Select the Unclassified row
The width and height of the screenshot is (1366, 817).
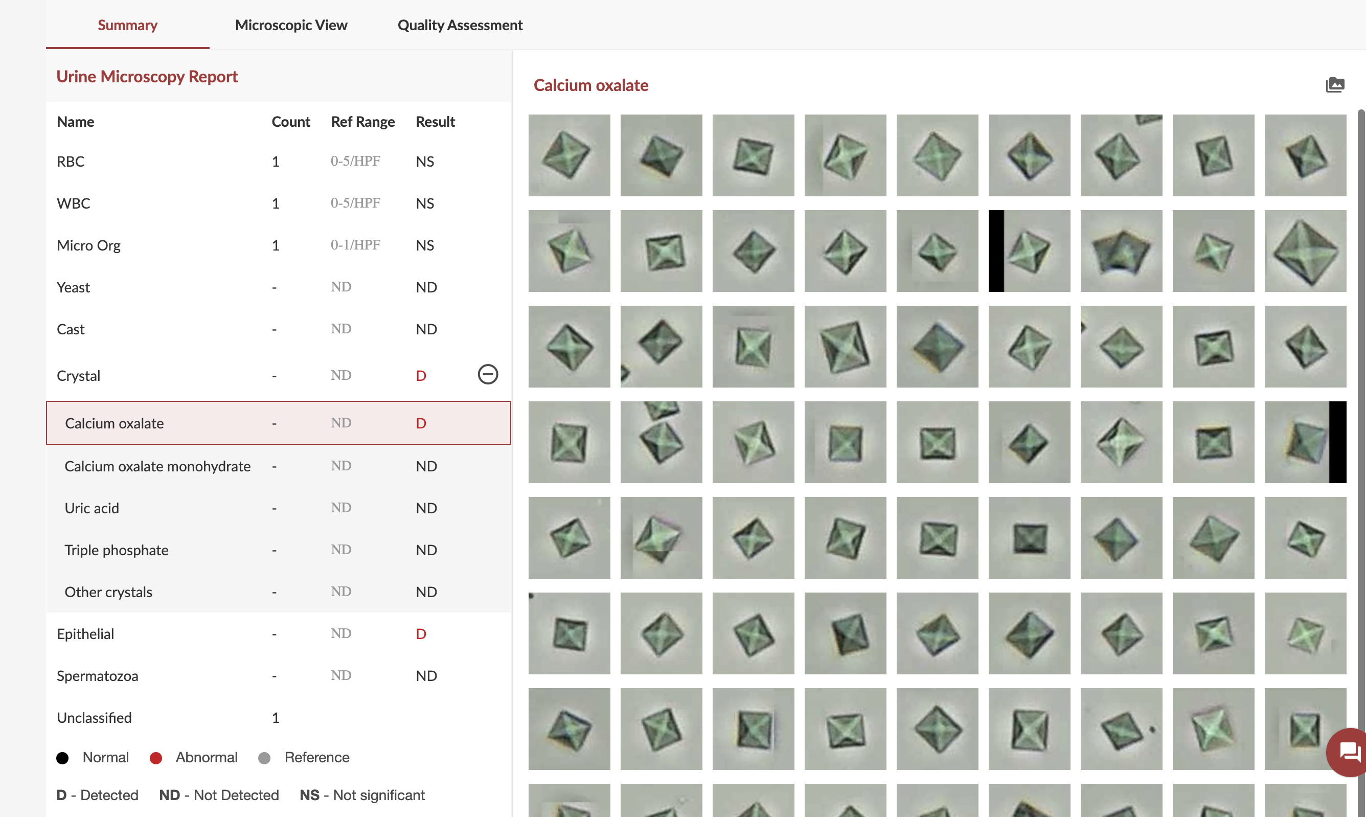coord(279,717)
